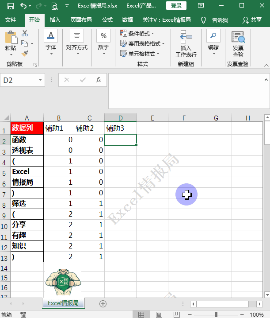Image resolution: width=270 pixels, height=318 pixels.
Task: Select the Excel情报局 sheet tab
Action: click(x=63, y=303)
